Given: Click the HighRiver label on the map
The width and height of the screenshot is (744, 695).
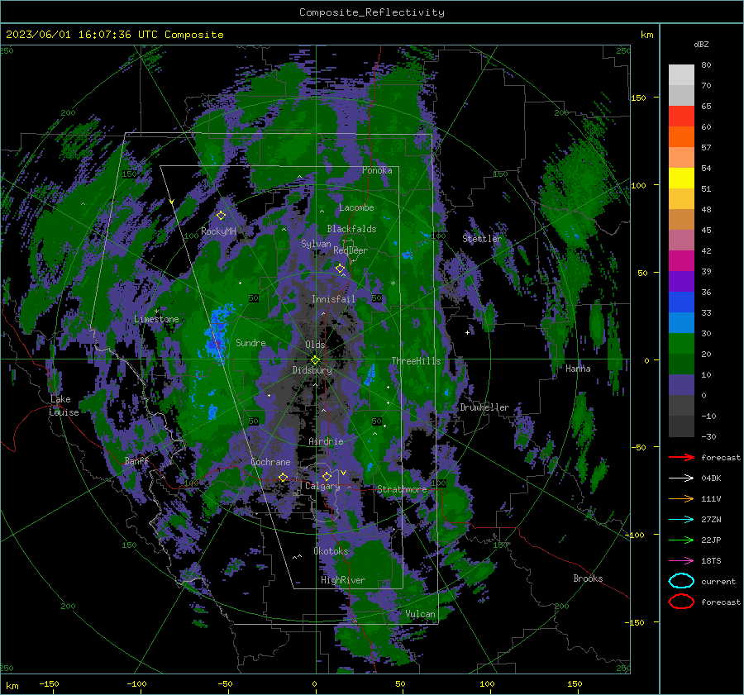Looking at the screenshot, I should click(x=343, y=580).
